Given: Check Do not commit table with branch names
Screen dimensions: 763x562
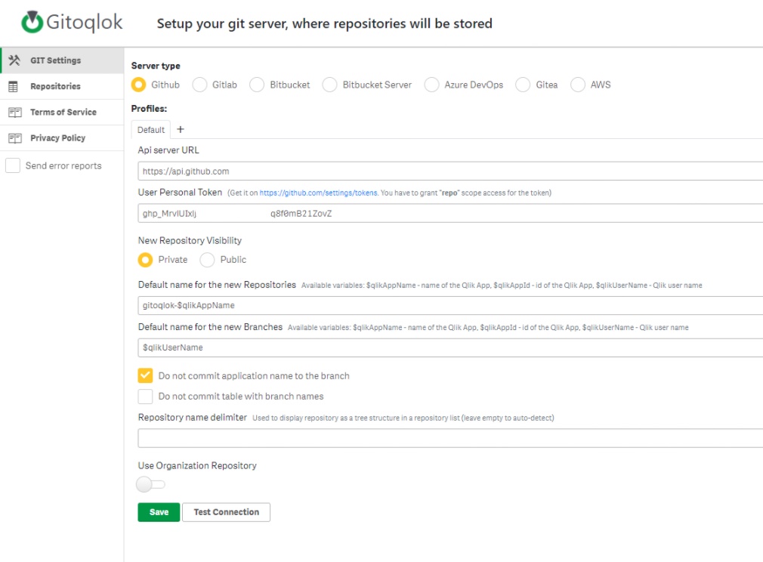Looking at the screenshot, I should pos(145,397).
